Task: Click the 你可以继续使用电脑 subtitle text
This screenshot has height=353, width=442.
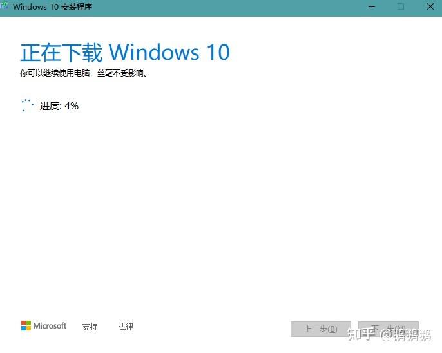Action: tap(55, 73)
